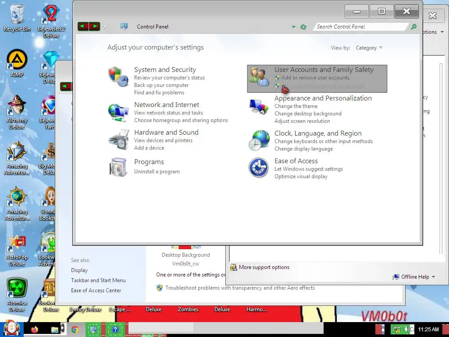
Task: Open View by Category dropdown
Action: click(369, 48)
